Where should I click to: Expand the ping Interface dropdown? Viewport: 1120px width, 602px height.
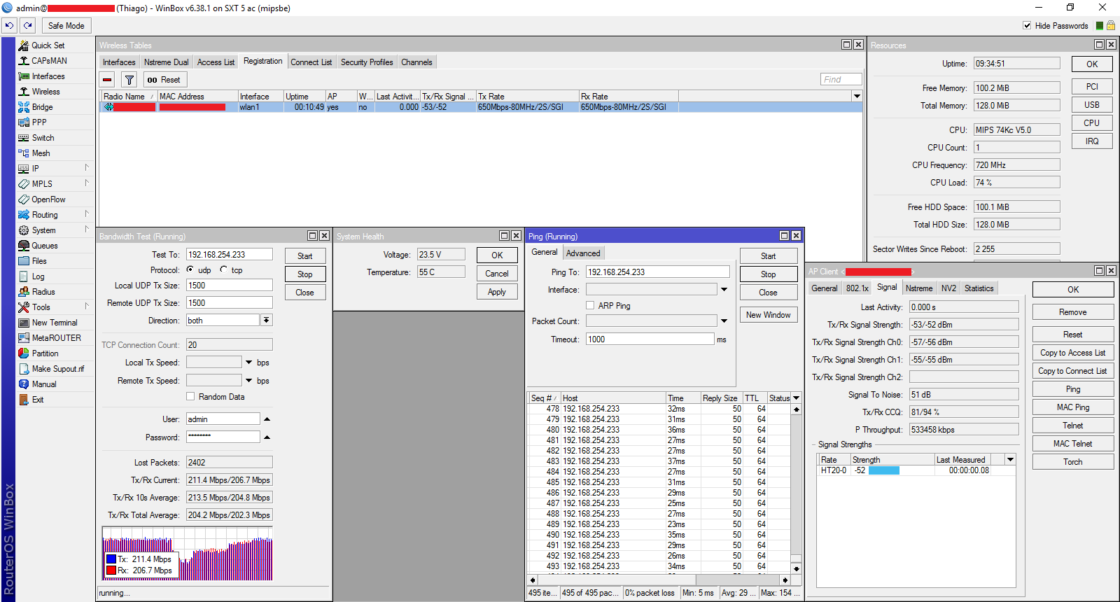coord(724,290)
